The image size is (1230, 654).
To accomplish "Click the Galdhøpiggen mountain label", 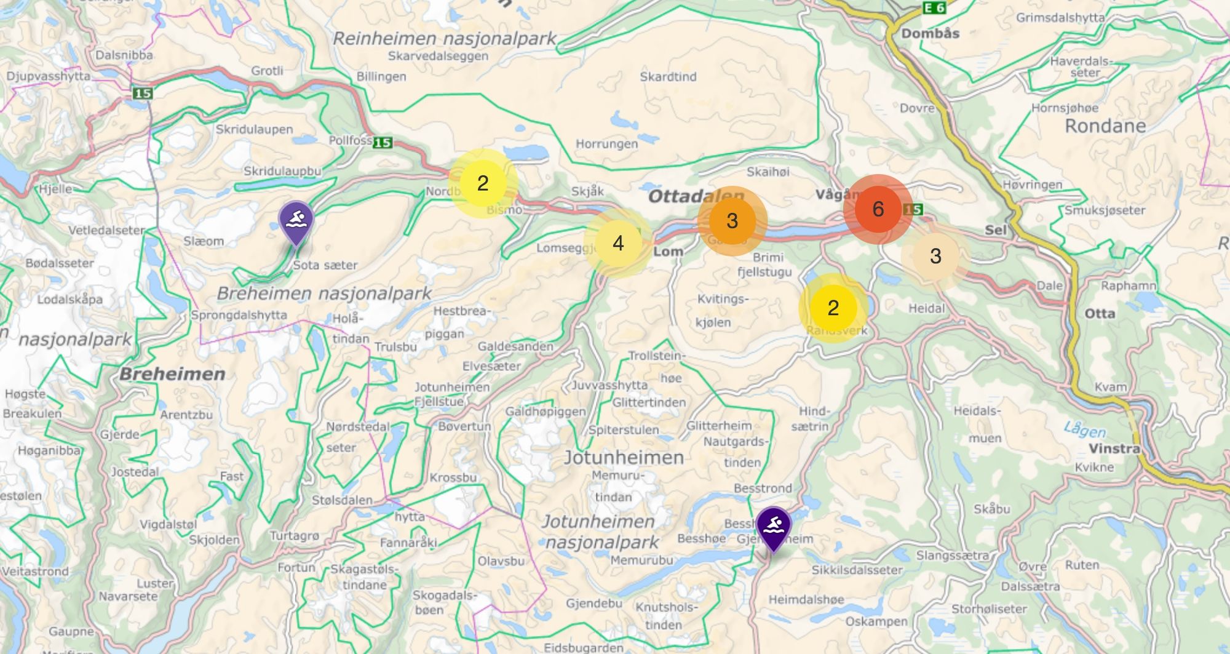I will (x=546, y=412).
